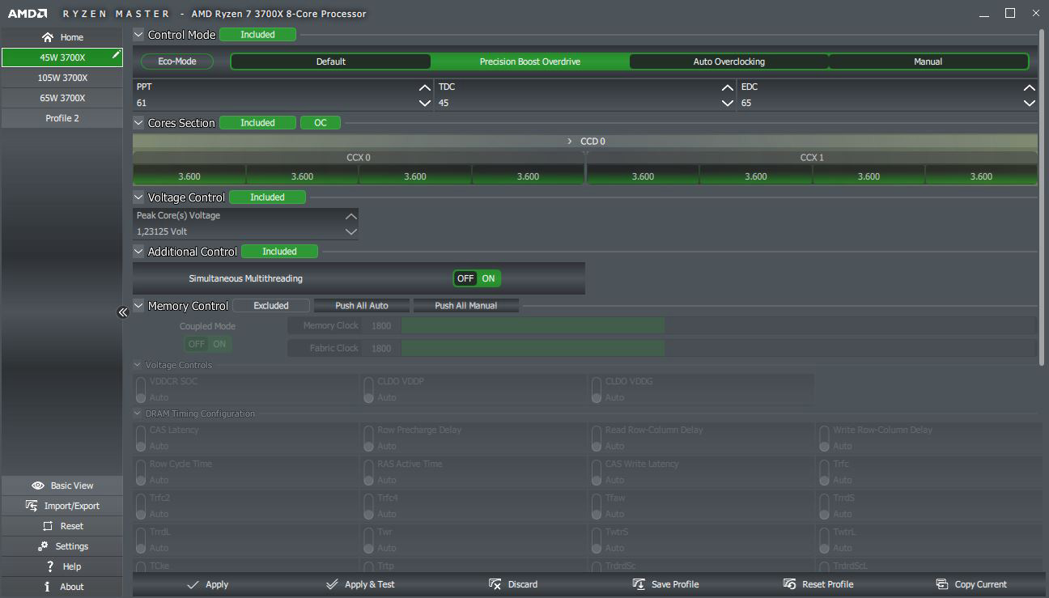Collapse the Control Mode section
Image resolution: width=1049 pixels, height=598 pixels.
138,35
